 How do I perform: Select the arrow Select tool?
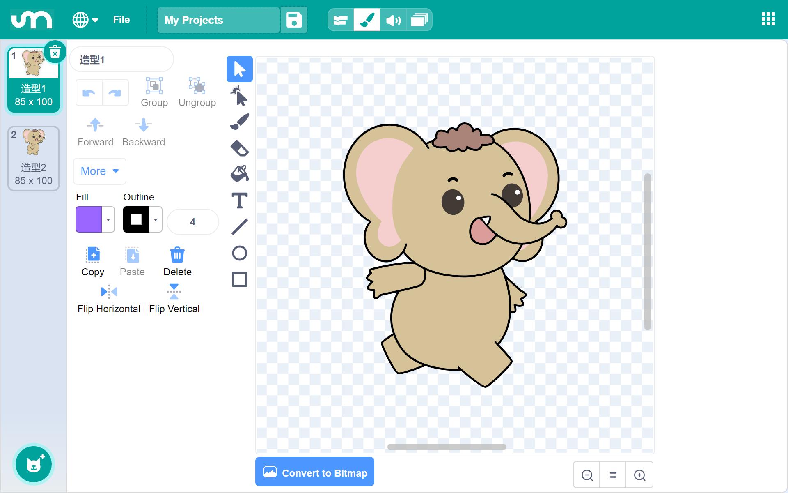pyautogui.click(x=240, y=69)
